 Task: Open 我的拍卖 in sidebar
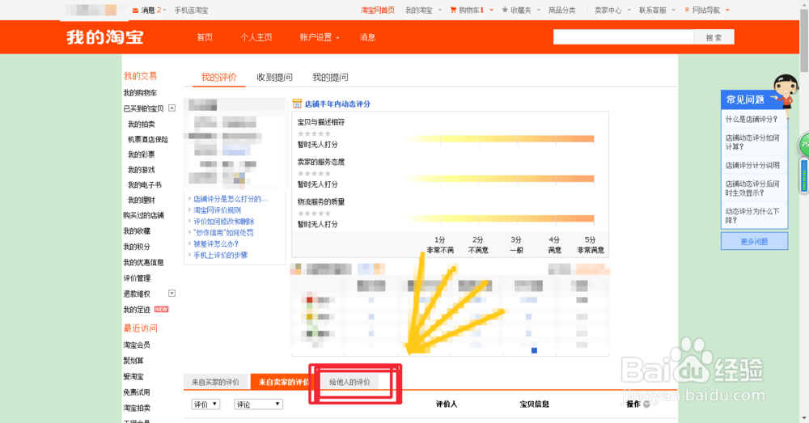(x=142, y=125)
